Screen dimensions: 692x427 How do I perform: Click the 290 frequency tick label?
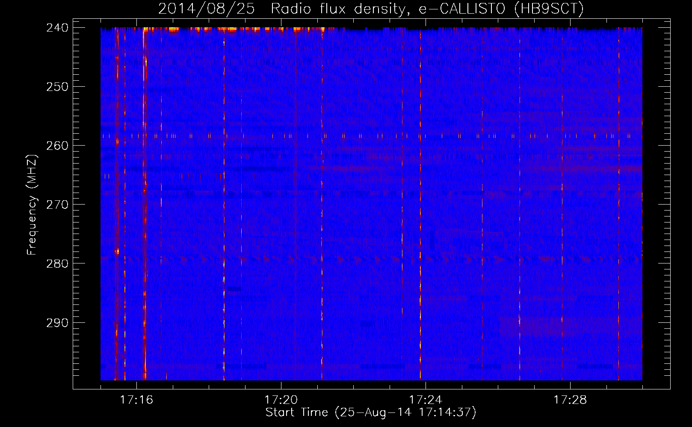[57, 322]
